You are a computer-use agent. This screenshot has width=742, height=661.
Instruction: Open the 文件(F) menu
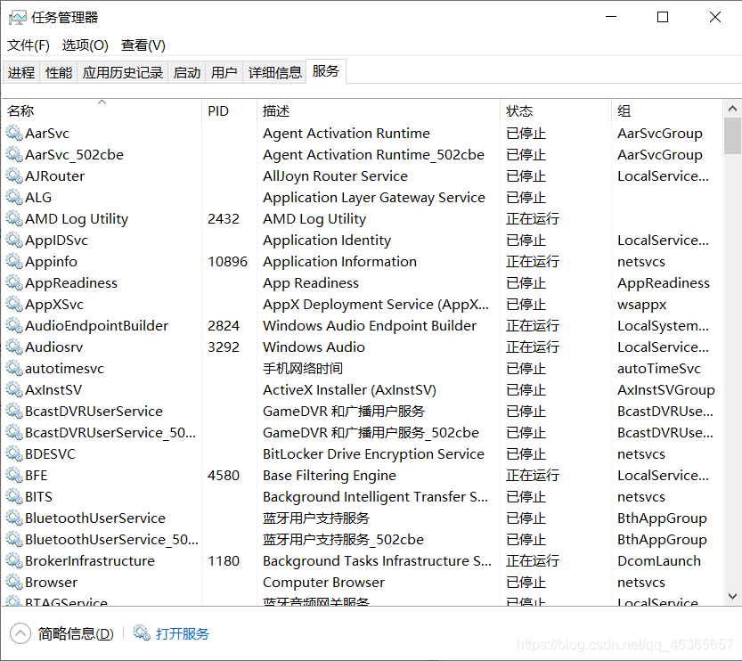pos(29,45)
